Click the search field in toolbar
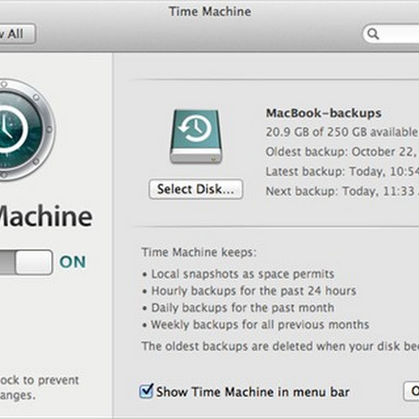Image resolution: width=419 pixels, height=419 pixels. 391,34
